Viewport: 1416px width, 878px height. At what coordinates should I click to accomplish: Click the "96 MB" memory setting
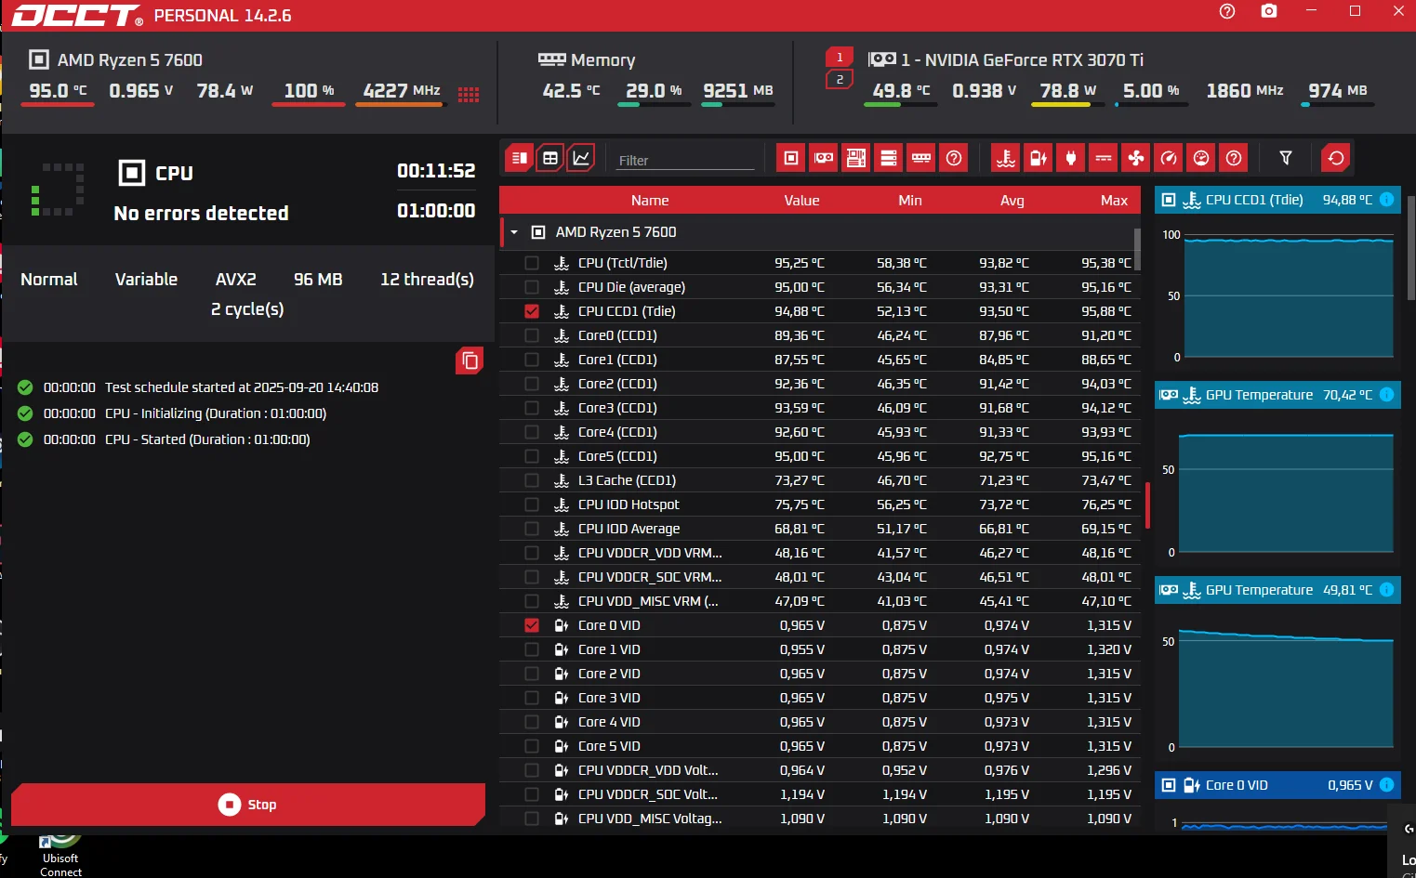(318, 279)
